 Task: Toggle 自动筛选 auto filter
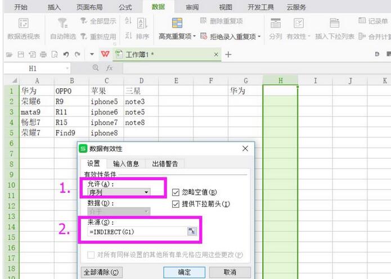(x=63, y=29)
